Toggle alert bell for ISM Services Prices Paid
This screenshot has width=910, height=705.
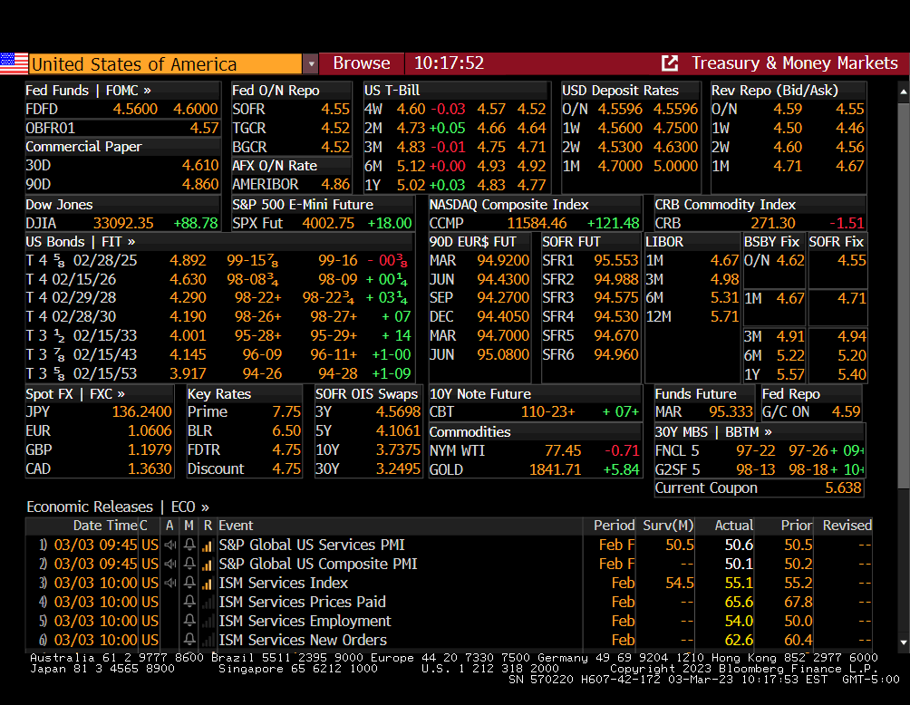(189, 602)
